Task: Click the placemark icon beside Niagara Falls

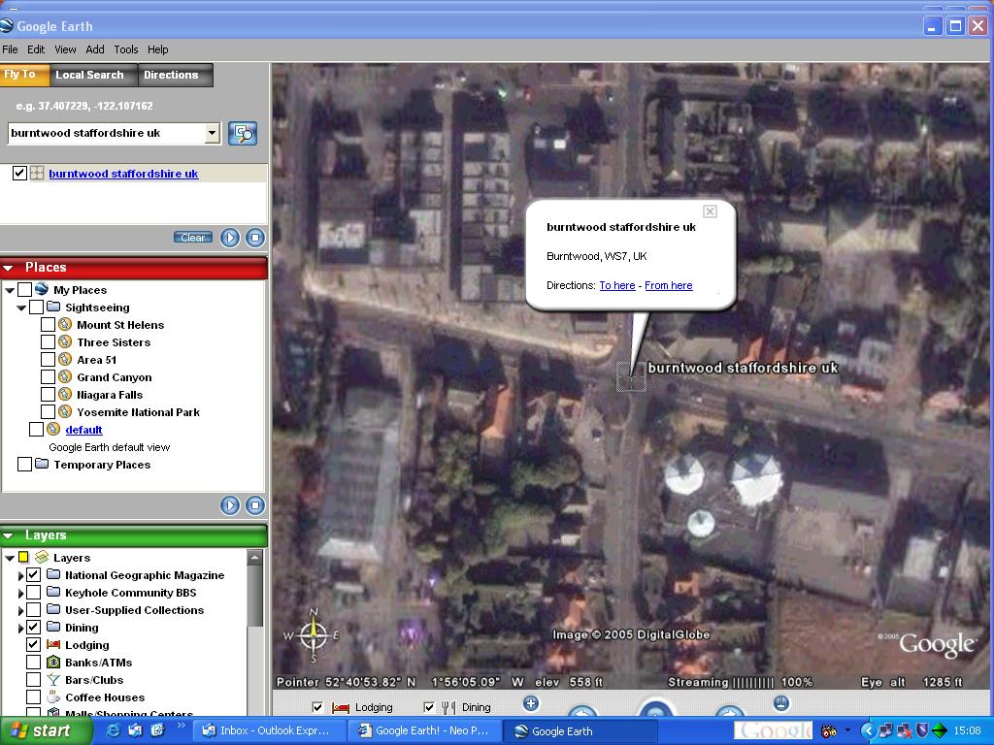Action: click(x=65, y=394)
